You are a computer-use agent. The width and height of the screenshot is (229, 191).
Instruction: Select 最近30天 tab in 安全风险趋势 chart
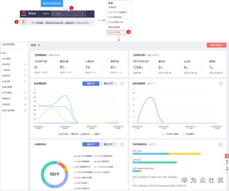pos(108,84)
